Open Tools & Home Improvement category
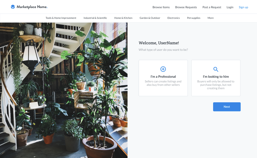Screen dimensions: 257x158 tap(61, 18)
